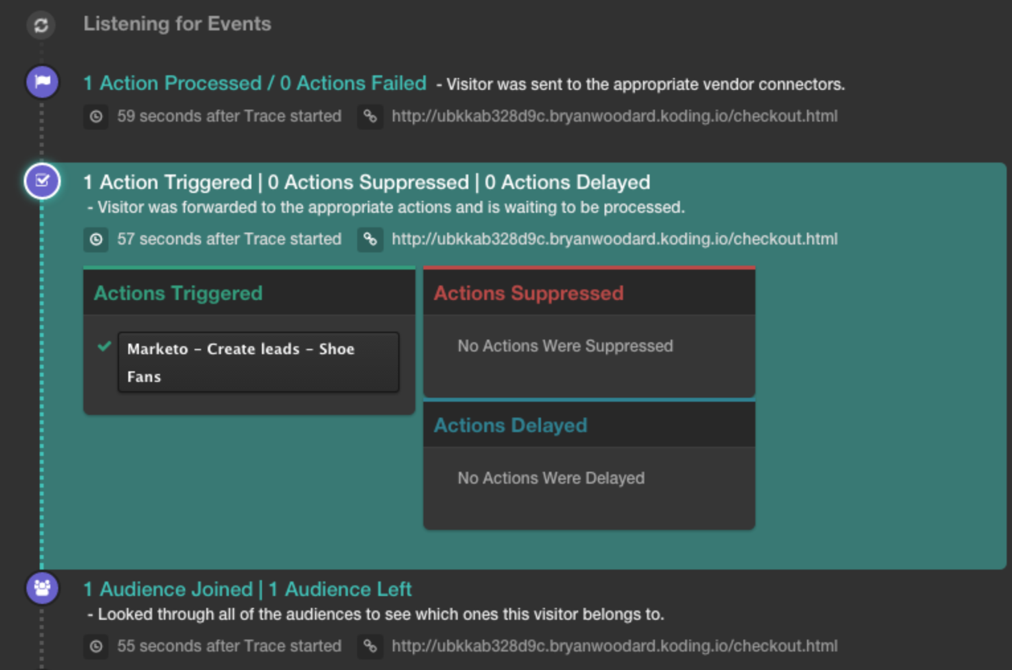
Task: Click link icon in the highlighted teal event
Action: coord(370,239)
